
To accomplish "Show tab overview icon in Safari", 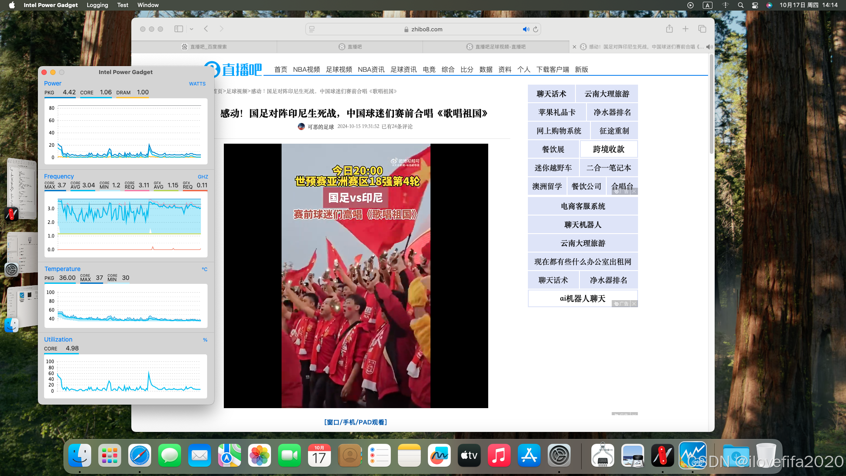I will coord(702,29).
